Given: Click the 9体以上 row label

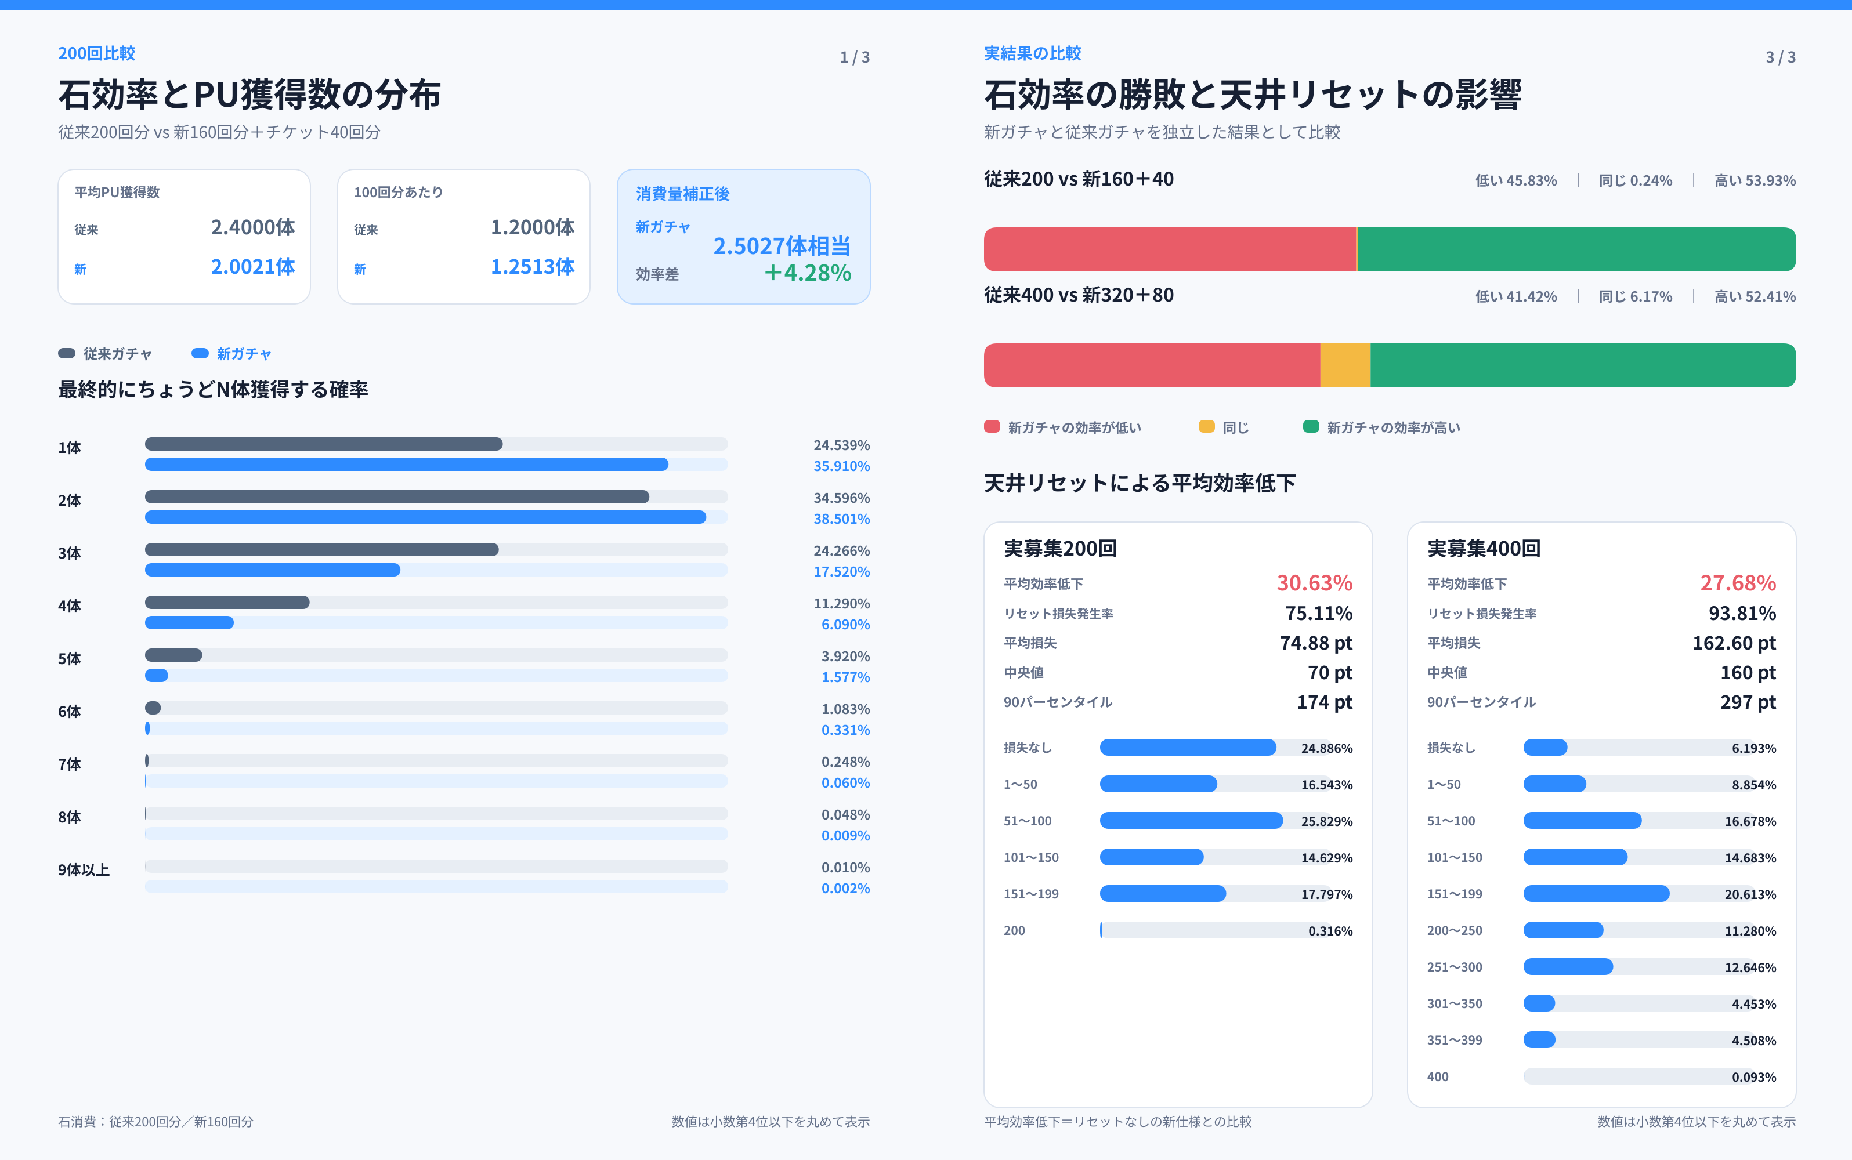Looking at the screenshot, I should click(x=84, y=870).
